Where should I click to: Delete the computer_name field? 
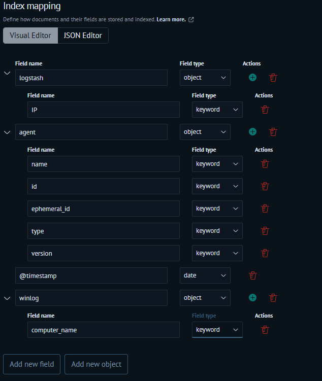click(265, 330)
